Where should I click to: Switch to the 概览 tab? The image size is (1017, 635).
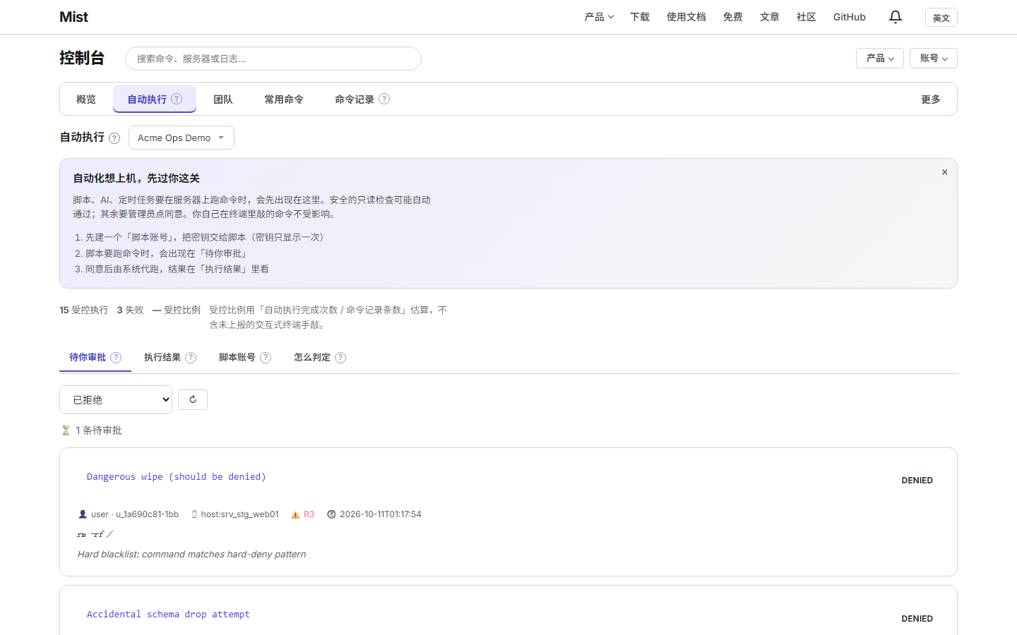86,99
